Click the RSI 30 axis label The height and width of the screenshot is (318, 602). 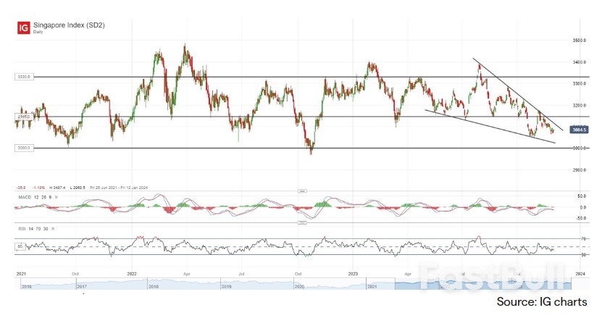point(583,255)
